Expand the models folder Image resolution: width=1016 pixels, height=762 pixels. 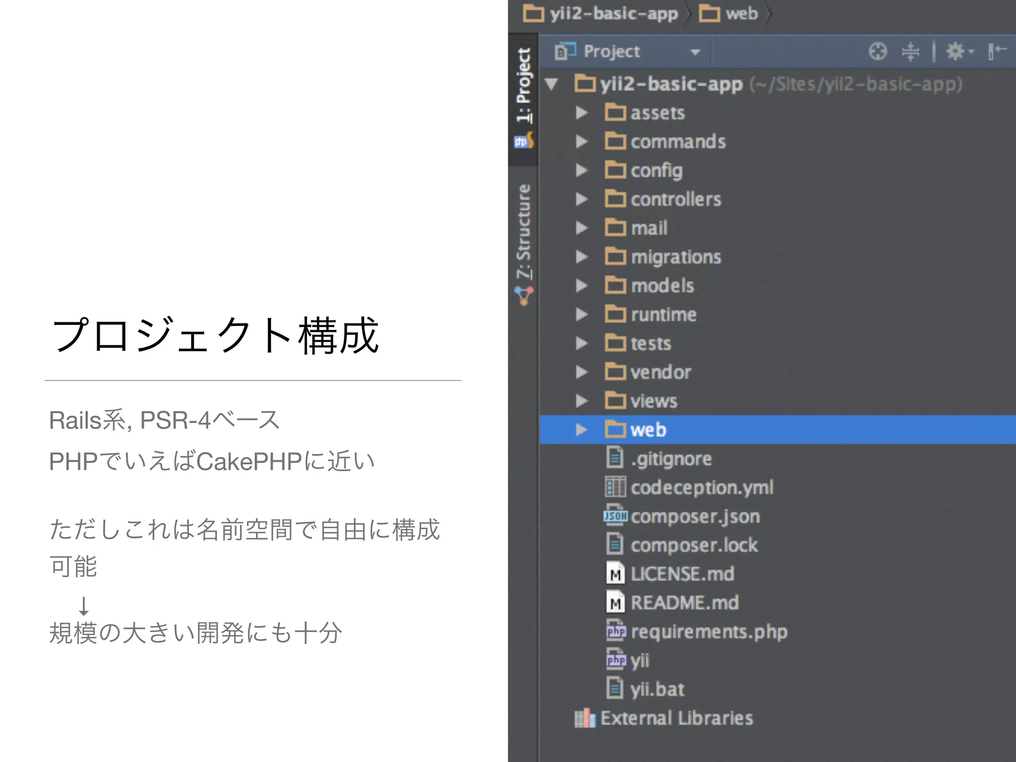click(x=581, y=286)
